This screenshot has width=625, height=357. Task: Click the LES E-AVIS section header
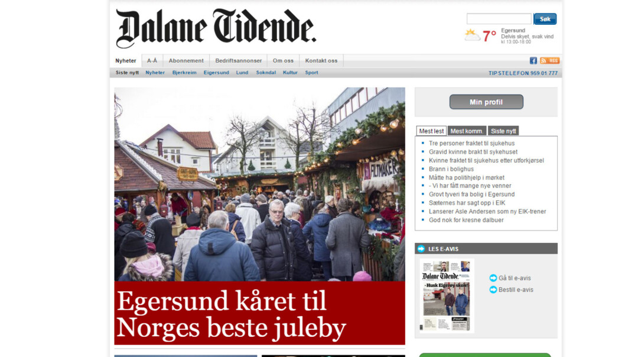coord(486,248)
